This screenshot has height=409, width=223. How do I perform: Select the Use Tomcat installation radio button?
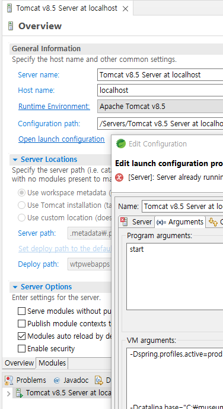click(21, 205)
